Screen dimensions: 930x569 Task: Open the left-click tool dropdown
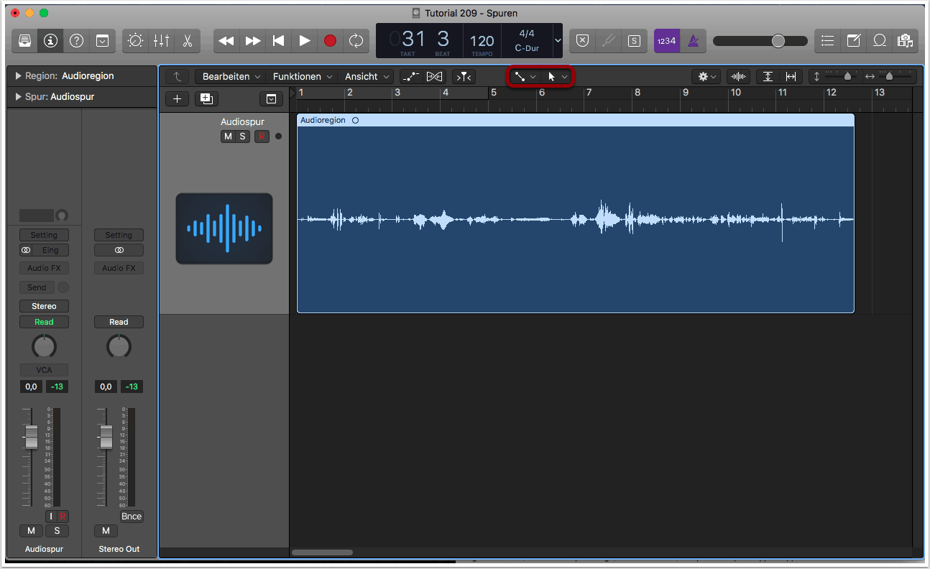525,76
